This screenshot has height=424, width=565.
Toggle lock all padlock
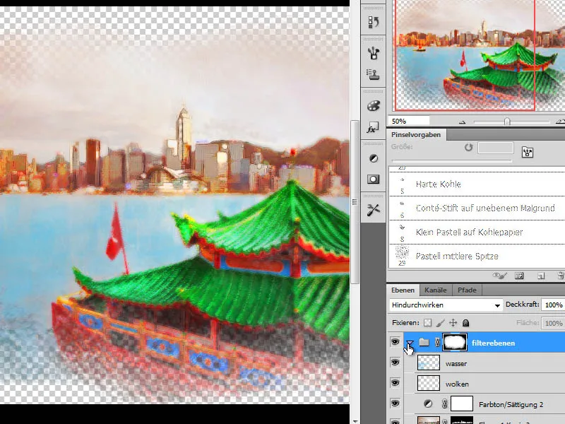click(465, 323)
